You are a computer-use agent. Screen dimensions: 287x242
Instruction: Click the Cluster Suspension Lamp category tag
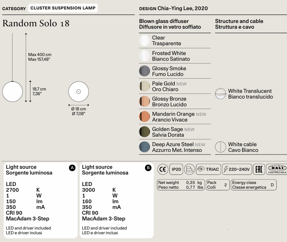[63, 8]
